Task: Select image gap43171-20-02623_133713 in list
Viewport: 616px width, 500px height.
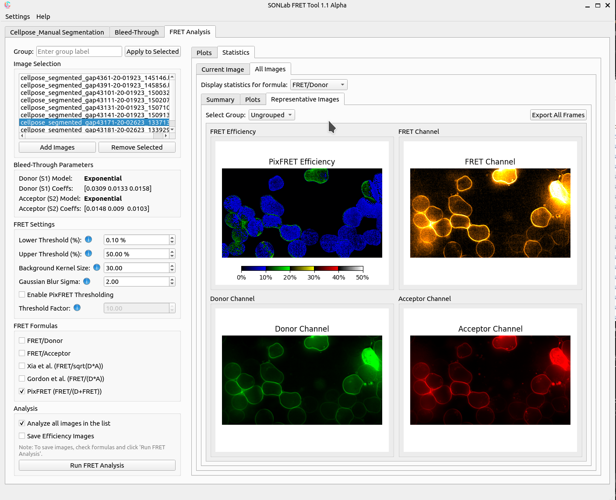Action: tap(94, 122)
